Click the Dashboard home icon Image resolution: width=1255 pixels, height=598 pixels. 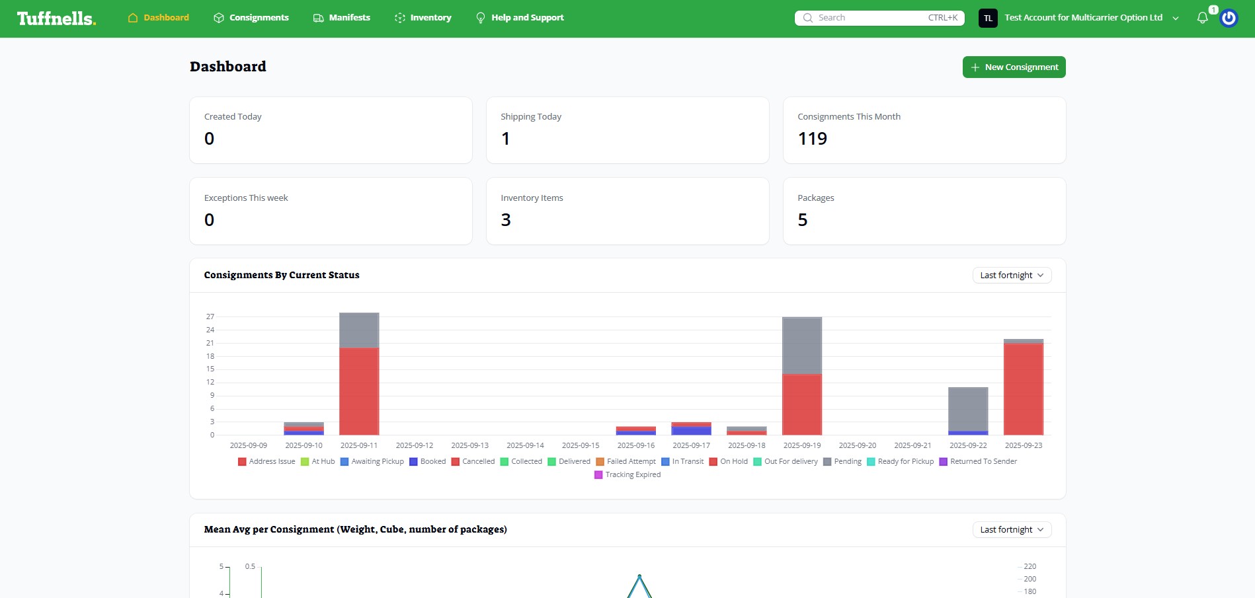[133, 18]
